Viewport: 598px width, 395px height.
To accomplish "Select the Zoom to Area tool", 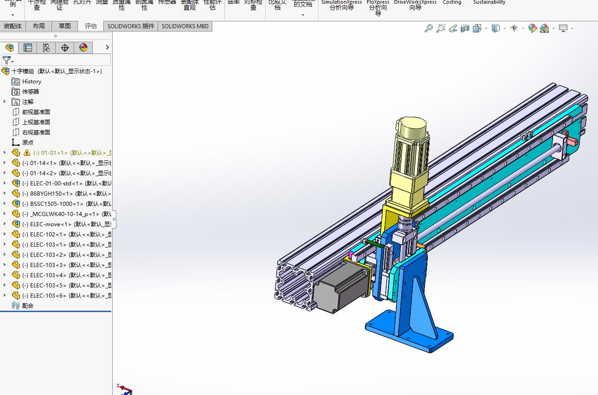I will pyautogui.click(x=441, y=28).
